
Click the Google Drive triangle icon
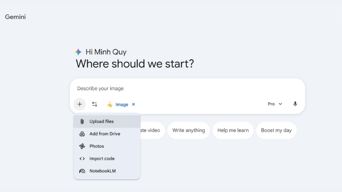pyautogui.click(x=82, y=134)
